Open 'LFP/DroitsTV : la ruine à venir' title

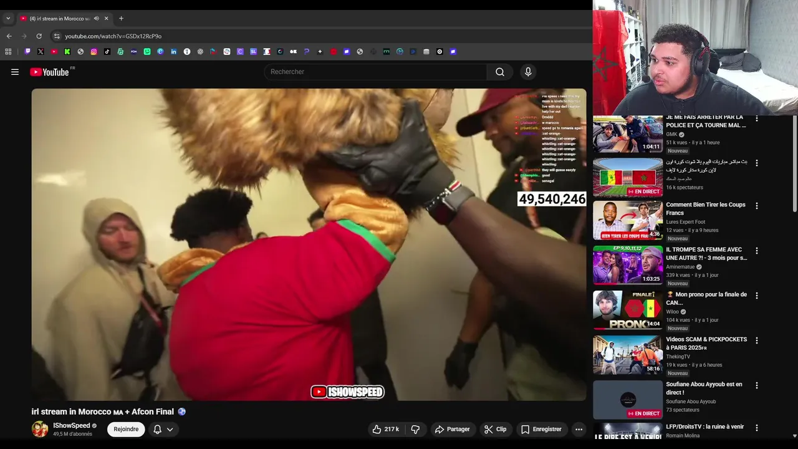(x=704, y=427)
